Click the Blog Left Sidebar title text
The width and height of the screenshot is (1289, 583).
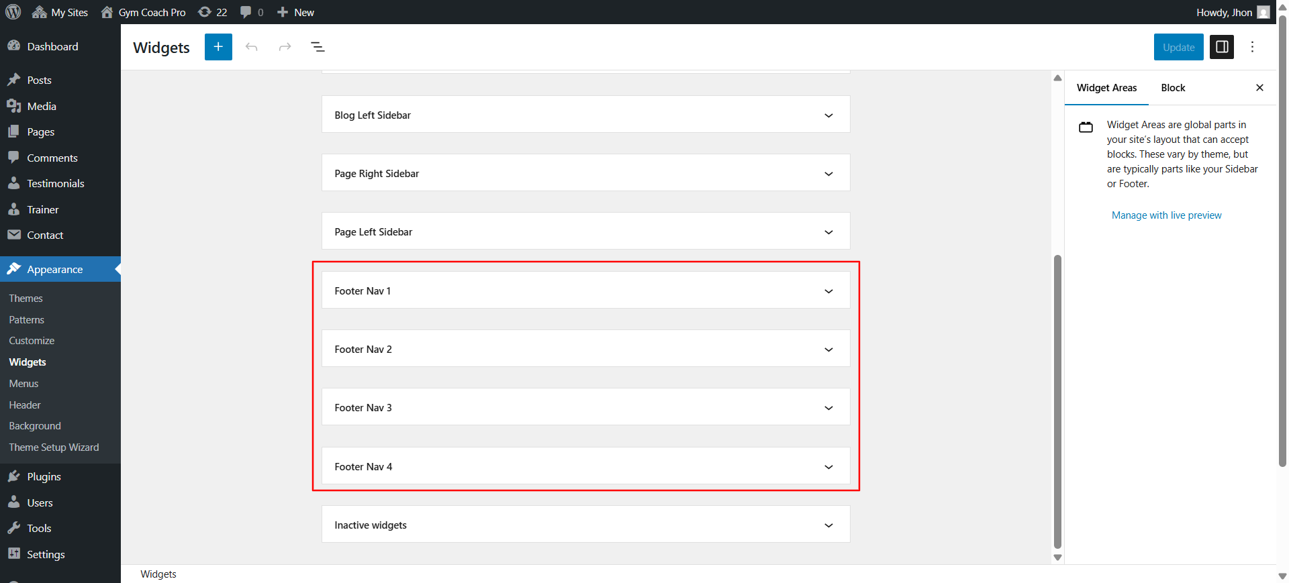tap(373, 115)
